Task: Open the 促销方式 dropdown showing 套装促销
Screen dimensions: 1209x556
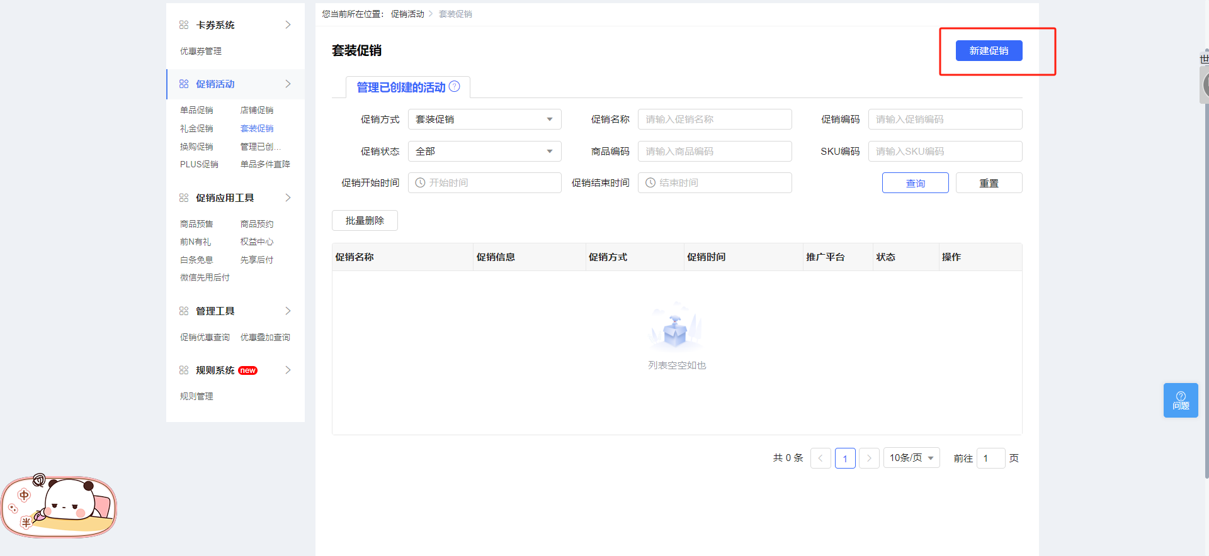Action: click(x=484, y=120)
